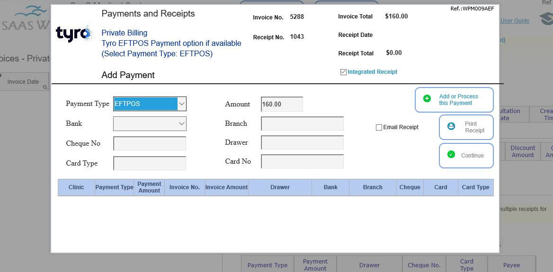Click the Drawer column header in payments grid
Screen dimensions: 553x272
pos(280,187)
